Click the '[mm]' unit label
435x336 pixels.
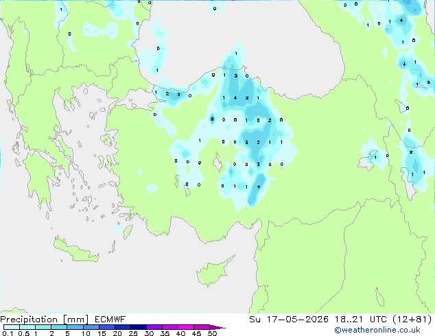(x=76, y=320)
